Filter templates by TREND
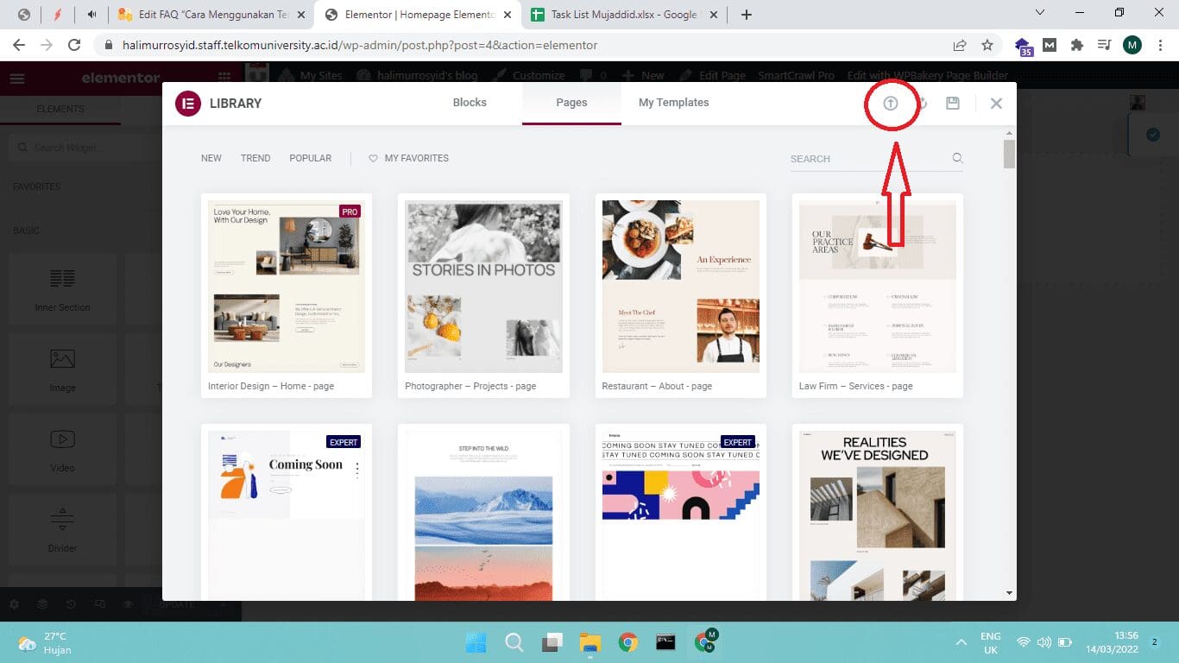 point(255,158)
